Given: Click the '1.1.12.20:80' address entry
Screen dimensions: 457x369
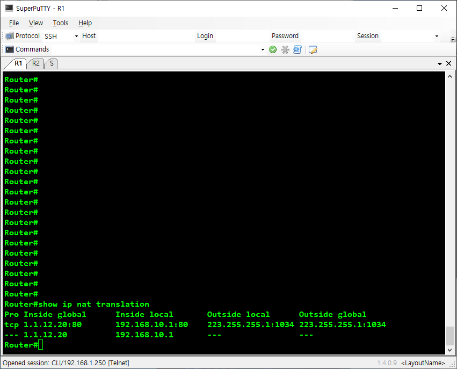Looking at the screenshot, I should (53, 325).
